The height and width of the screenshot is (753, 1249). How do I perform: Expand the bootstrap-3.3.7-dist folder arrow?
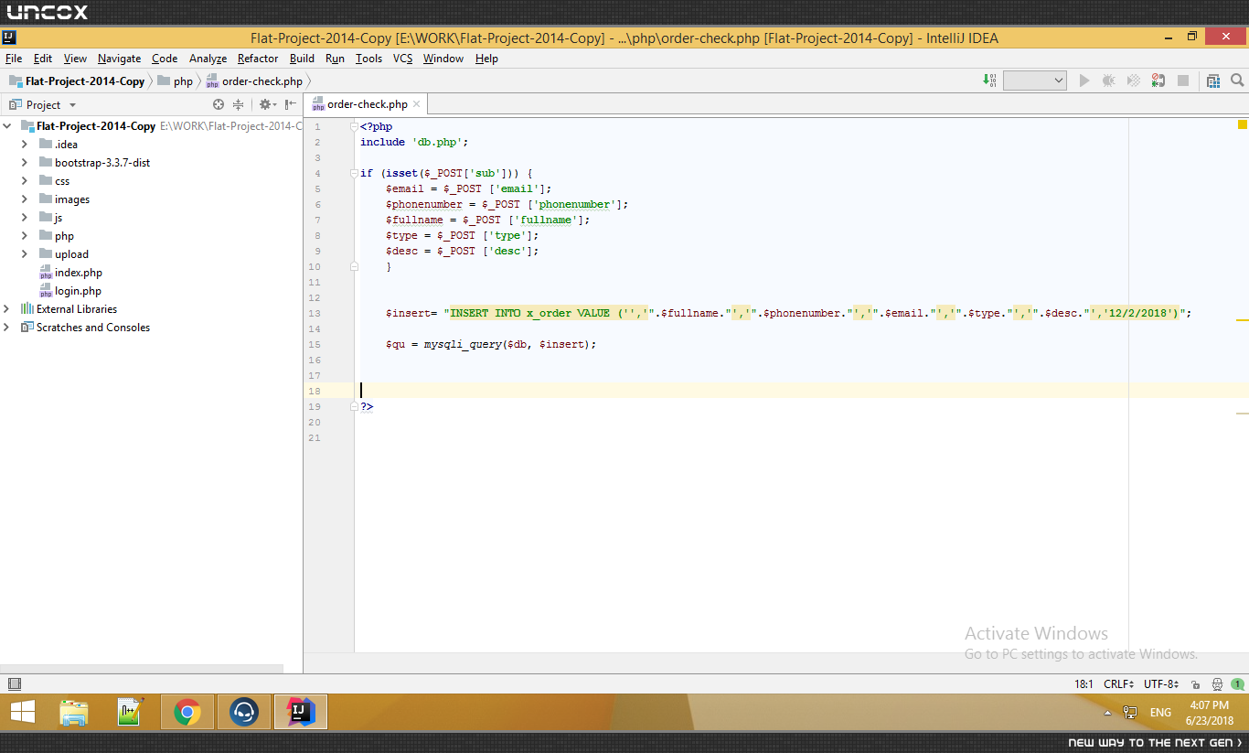(25, 163)
